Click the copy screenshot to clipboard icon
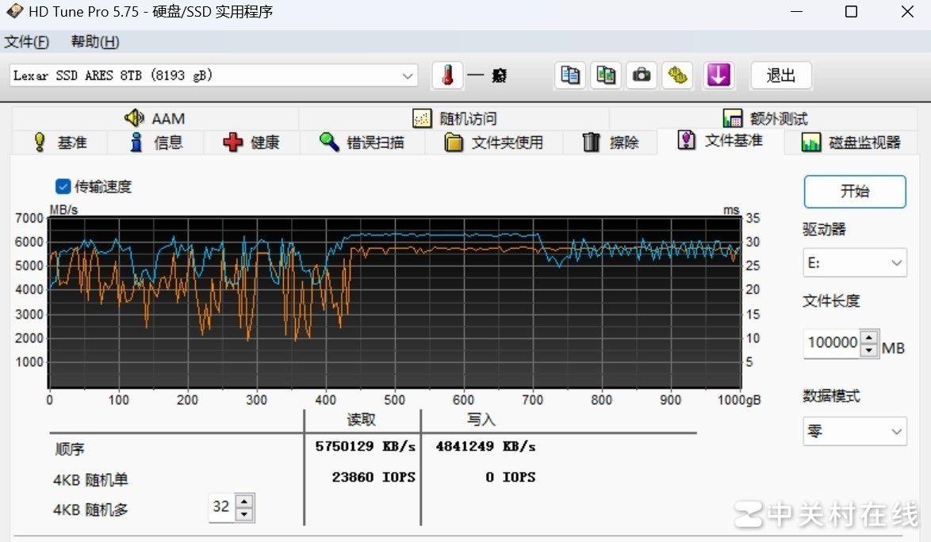 tap(606, 75)
